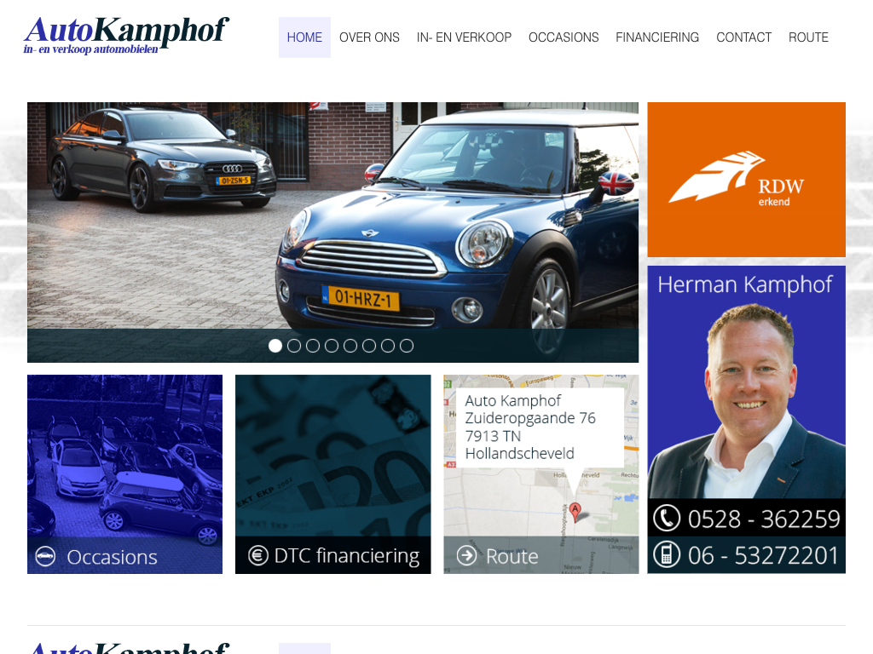Go to the CONTACT page
Viewport: 873px width, 654px height.
coord(743,37)
